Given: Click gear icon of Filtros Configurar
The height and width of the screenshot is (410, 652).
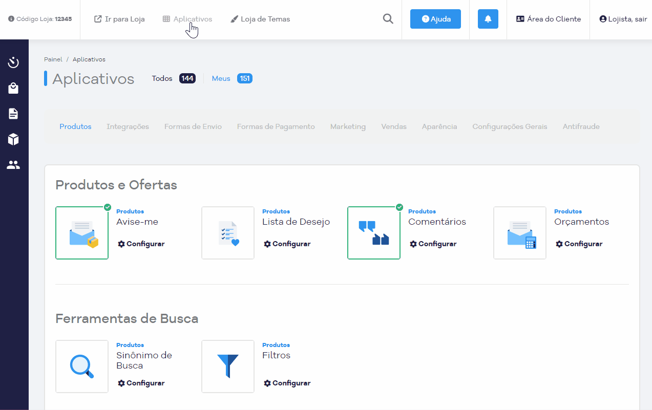Looking at the screenshot, I should [267, 383].
